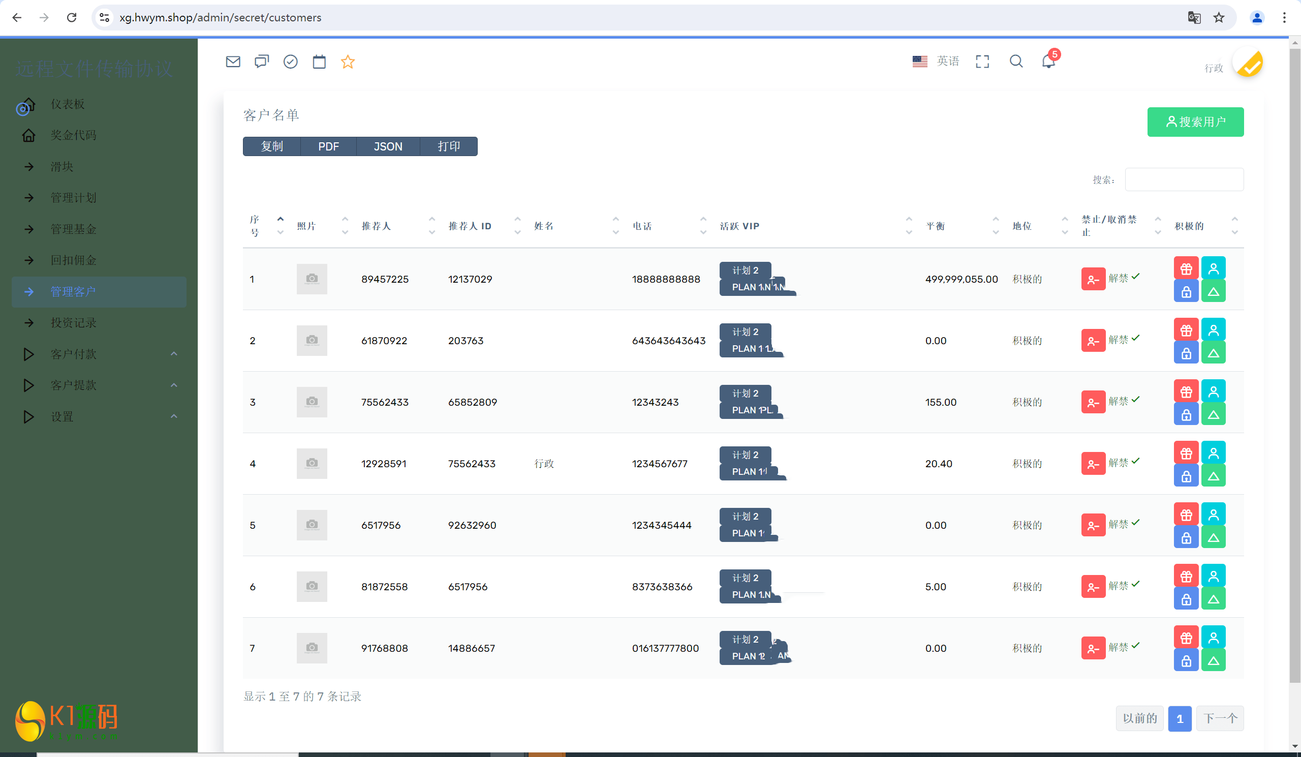This screenshot has width=1301, height=757.
Task: Click the 复制 export button
Action: (x=271, y=146)
